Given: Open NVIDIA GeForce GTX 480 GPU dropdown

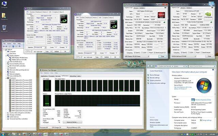Looking at the screenshot, I should [x=184, y=56].
